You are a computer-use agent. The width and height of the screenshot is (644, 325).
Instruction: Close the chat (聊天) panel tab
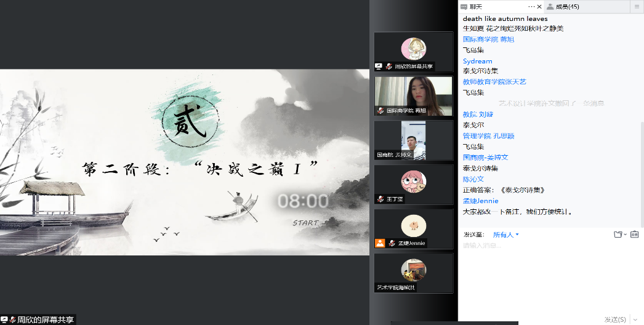[540, 7]
